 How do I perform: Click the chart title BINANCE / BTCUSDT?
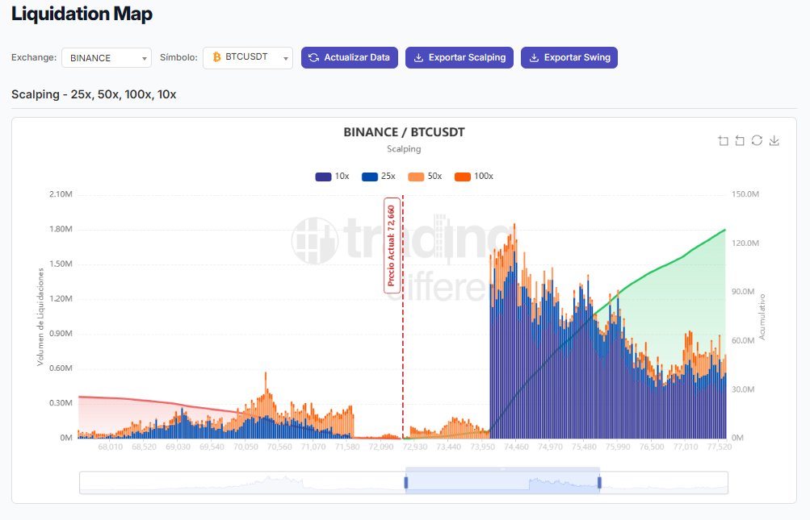tap(404, 132)
